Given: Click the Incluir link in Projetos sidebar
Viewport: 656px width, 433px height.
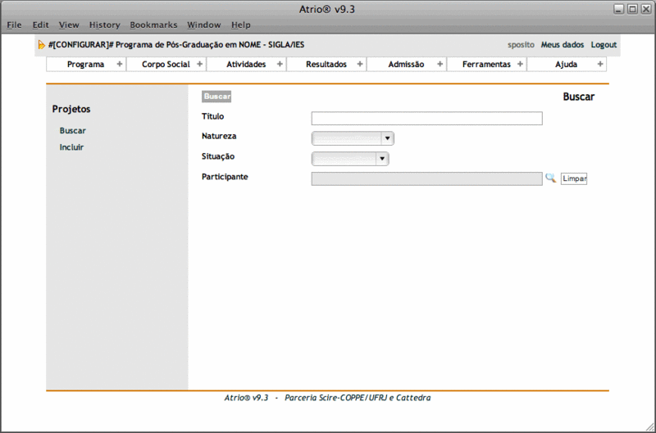Looking at the screenshot, I should [71, 147].
